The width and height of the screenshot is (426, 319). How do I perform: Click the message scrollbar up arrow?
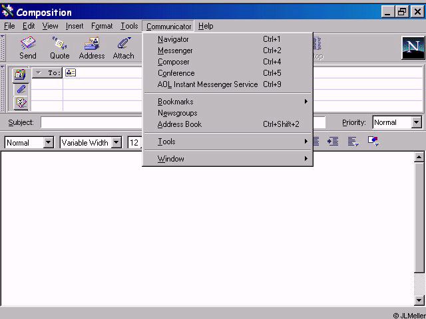[419, 157]
